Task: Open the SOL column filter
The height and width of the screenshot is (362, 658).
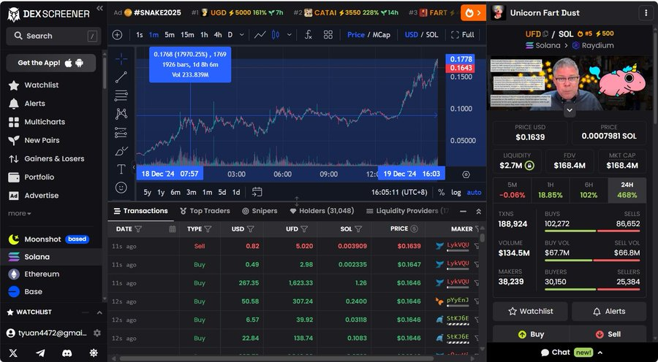Action: tap(358, 229)
